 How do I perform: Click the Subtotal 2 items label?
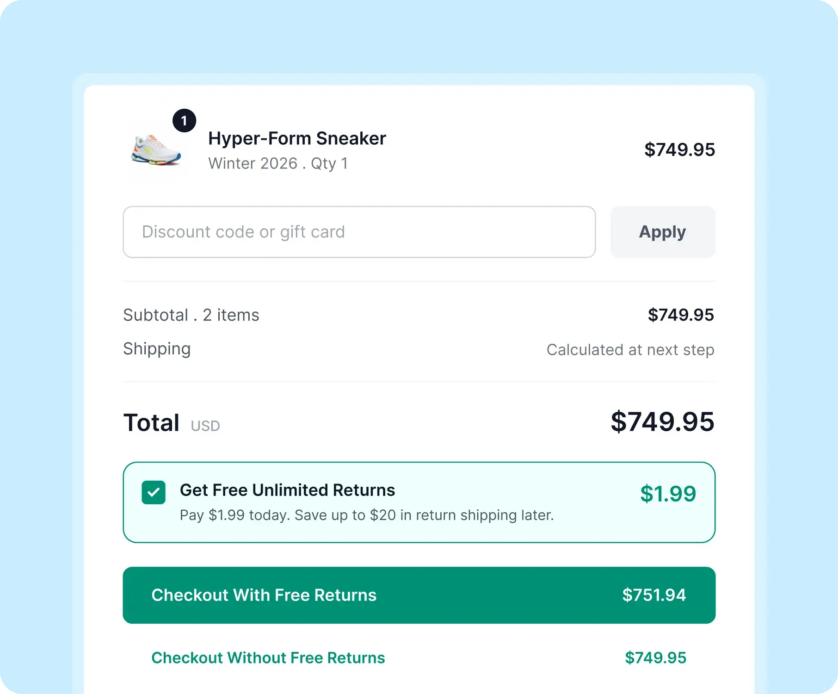tap(191, 315)
